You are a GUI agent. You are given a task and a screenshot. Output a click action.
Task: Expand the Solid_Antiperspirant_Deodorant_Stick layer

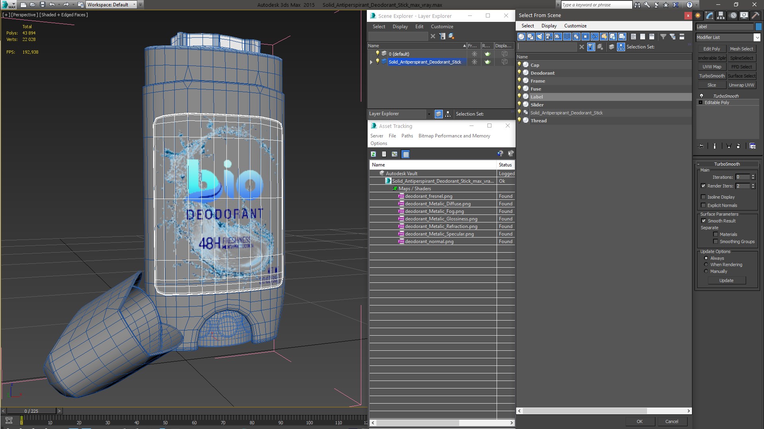[371, 62]
